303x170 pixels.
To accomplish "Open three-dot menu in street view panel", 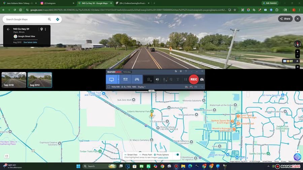I will point(45,29).
